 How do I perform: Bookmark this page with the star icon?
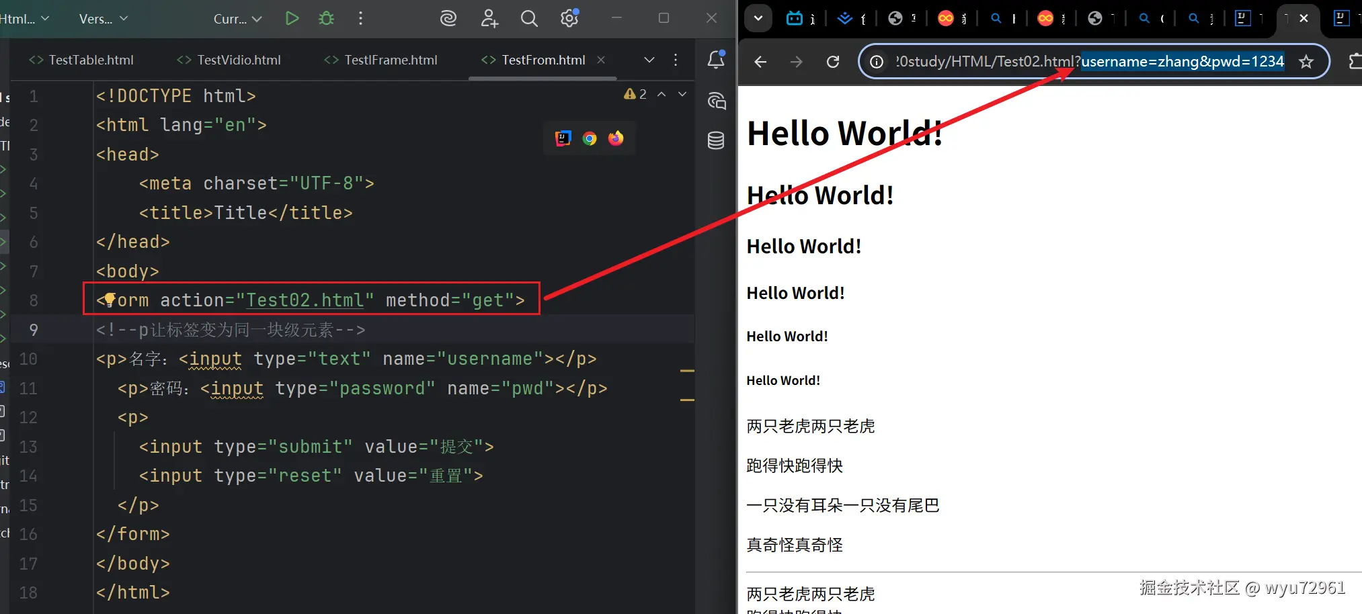[x=1306, y=62]
